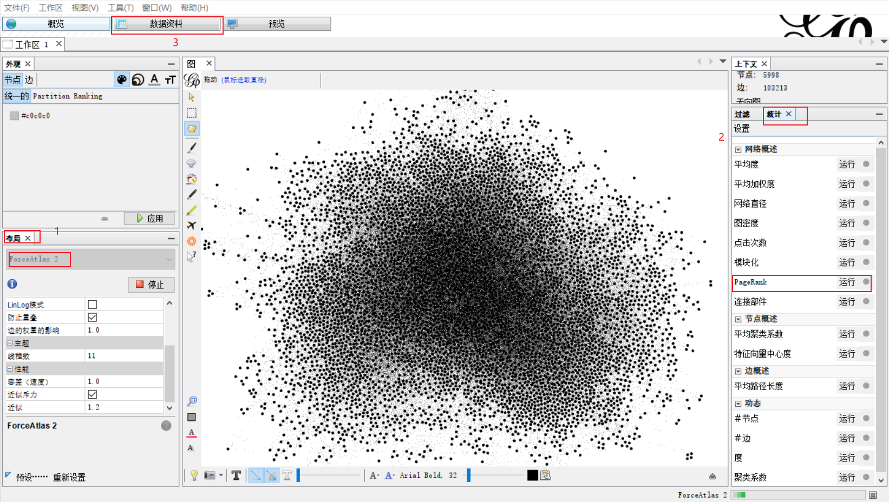The height and width of the screenshot is (502, 889).
Task: Open the ForceAtlas 2 layout dropdown
Action: point(90,259)
